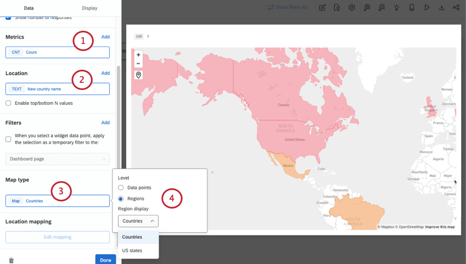The image size is (466, 264).
Task: Click the lightbulb ideas icon
Action: coord(397,8)
